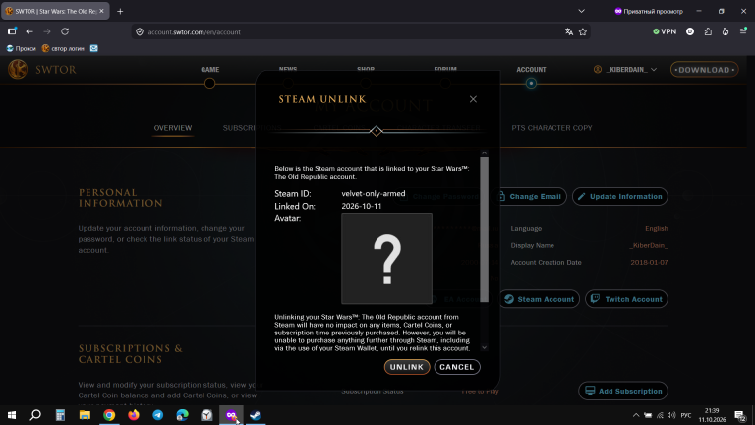Image resolution: width=755 pixels, height=425 pixels.
Task: Click the Display Name _KiberDain_ value
Action: [649, 245]
